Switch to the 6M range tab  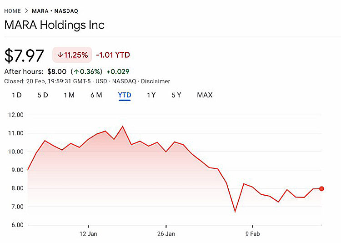(96, 95)
